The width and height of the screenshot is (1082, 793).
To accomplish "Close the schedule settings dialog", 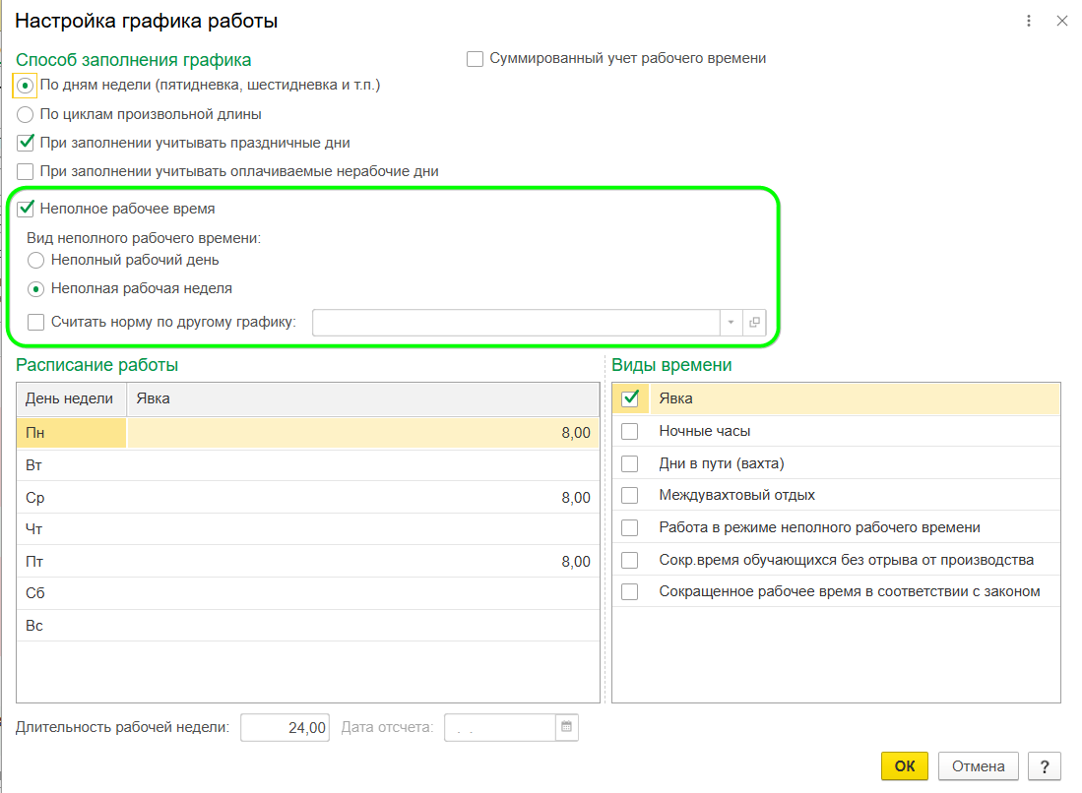I will pos(1061,21).
